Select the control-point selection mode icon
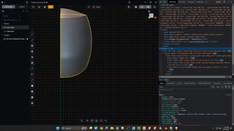The width and height of the screenshot is (234, 131). (33, 7)
